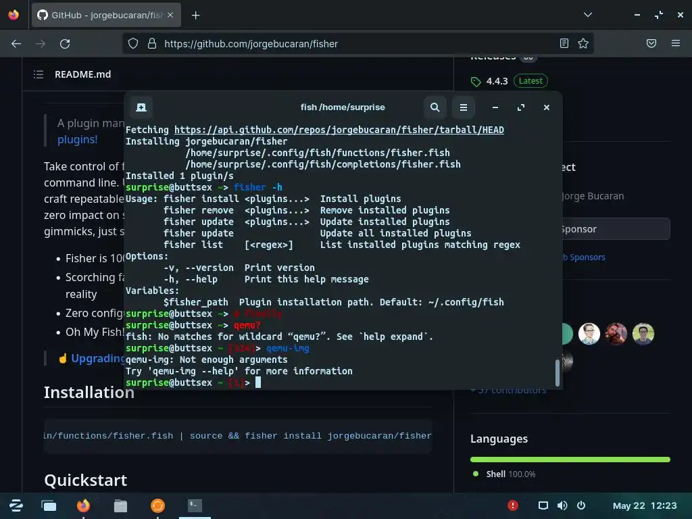Open the orange software updater taskbar icon
Screen dimensions: 692x519
click(x=157, y=505)
